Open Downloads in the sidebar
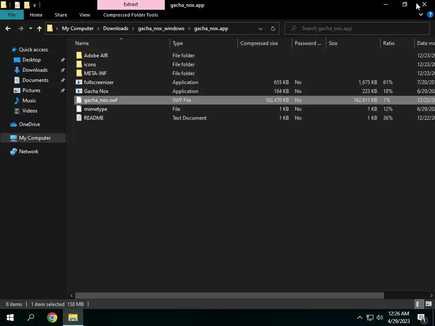This screenshot has height=326, width=435. tap(35, 70)
